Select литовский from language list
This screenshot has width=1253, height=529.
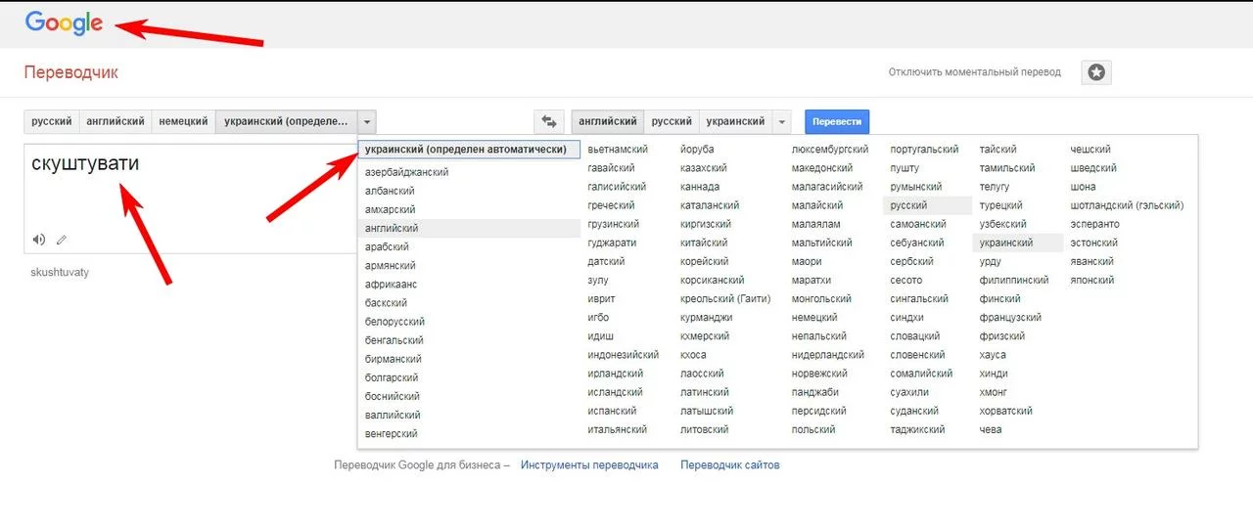pos(705,429)
